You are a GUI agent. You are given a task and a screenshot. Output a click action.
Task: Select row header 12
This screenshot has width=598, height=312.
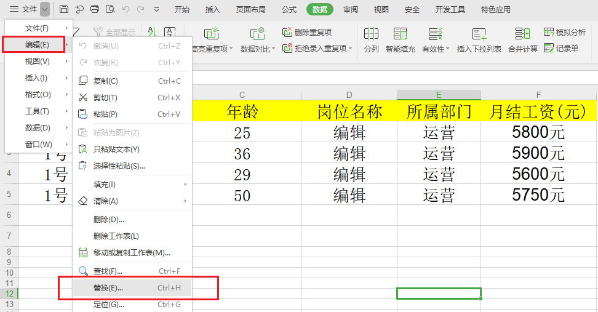(x=9, y=294)
